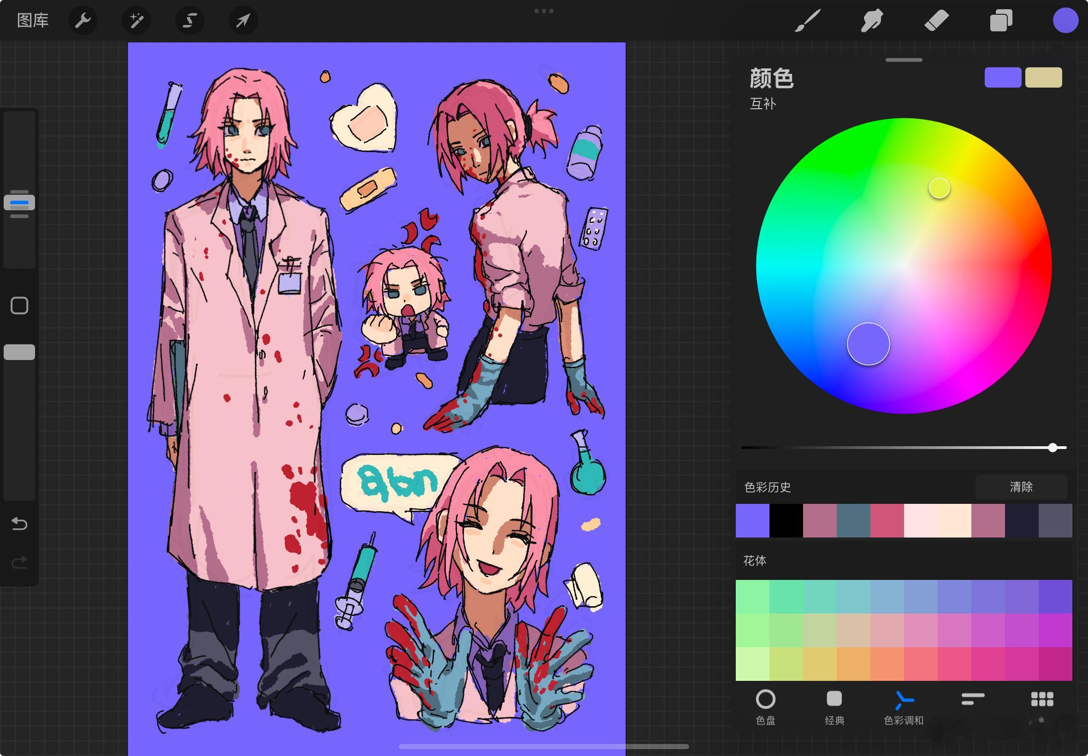Select the beige secondary color swatch

[1043, 77]
